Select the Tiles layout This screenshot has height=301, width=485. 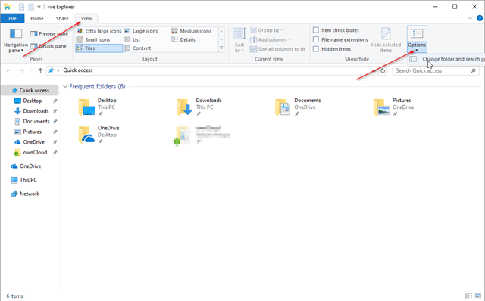(x=99, y=48)
